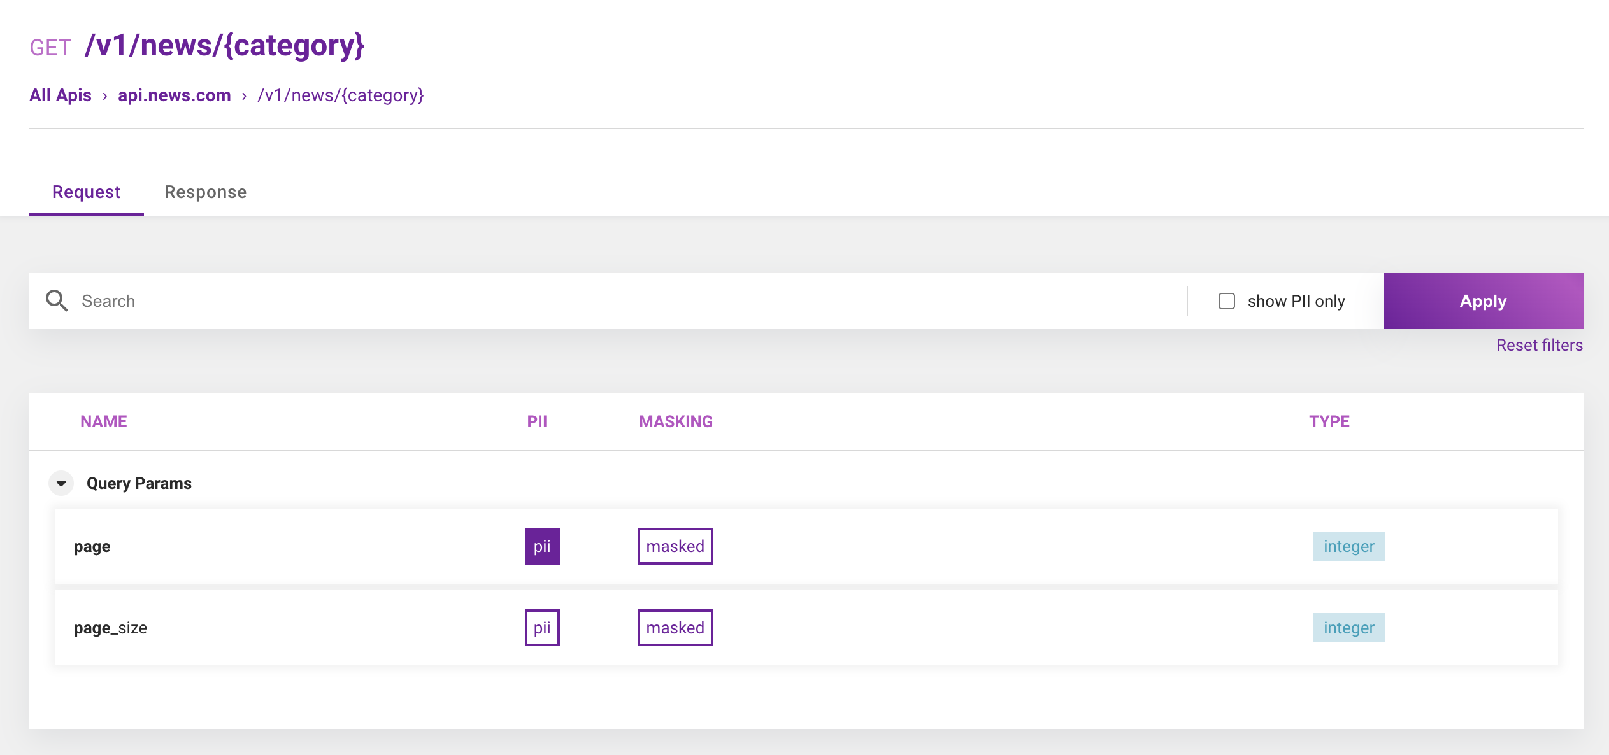The image size is (1609, 755).
Task: Click the masked badge for page parameter
Action: pyautogui.click(x=675, y=546)
